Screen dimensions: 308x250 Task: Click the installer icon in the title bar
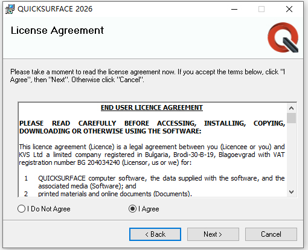[10, 9]
